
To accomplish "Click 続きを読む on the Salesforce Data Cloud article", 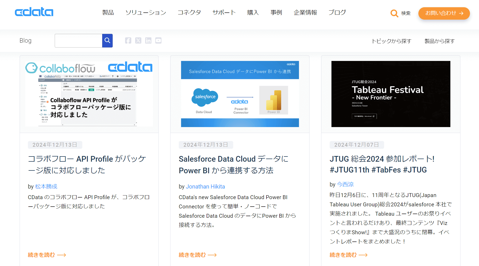I will pyautogui.click(x=198, y=255).
